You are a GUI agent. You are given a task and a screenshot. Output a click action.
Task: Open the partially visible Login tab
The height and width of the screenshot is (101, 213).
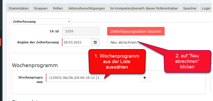(206, 8)
